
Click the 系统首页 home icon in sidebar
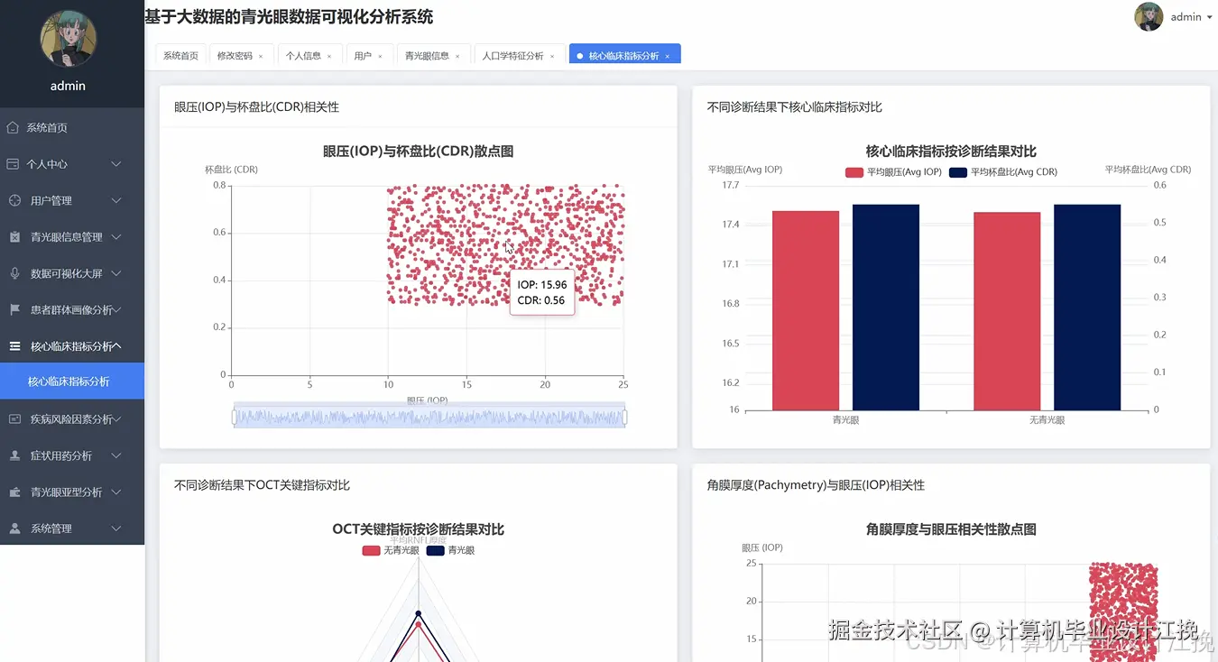click(13, 128)
